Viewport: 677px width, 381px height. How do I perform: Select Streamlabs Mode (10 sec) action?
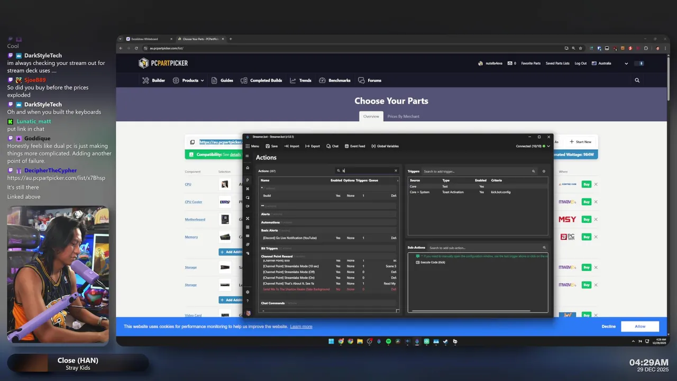[328, 266]
